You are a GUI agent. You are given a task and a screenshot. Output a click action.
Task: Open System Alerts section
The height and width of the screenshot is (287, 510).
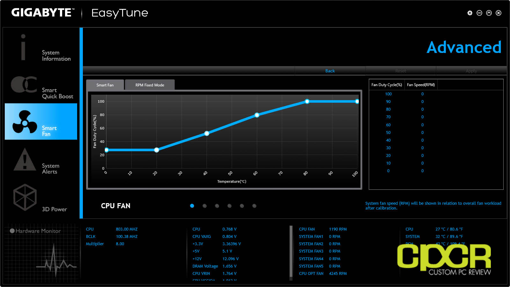(x=41, y=161)
